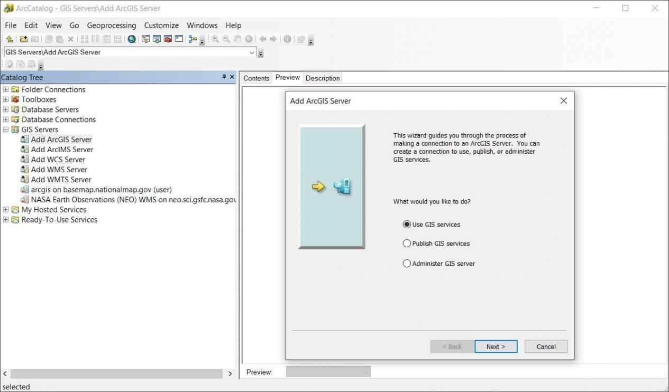Open the File menu
669x392 pixels.
click(x=11, y=25)
